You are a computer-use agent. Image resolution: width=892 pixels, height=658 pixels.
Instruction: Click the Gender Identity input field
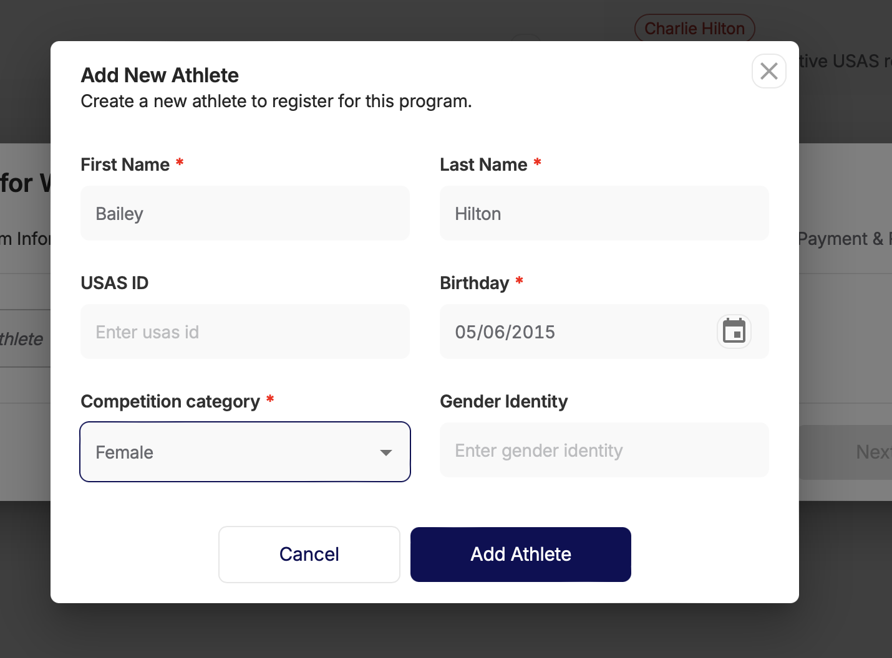tap(604, 450)
